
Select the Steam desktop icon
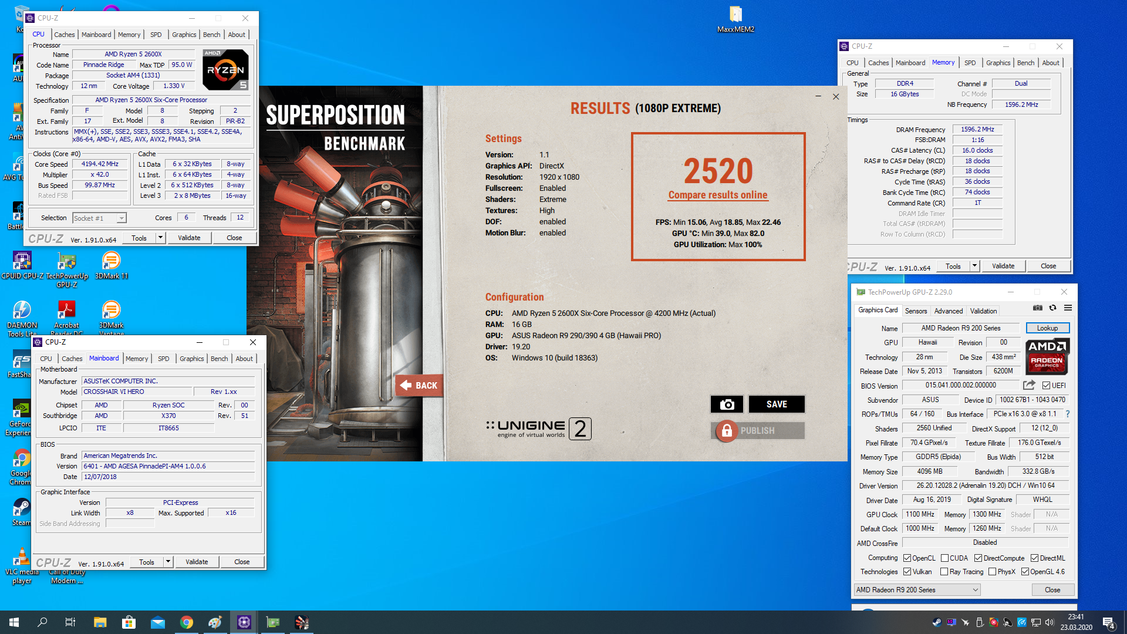pos(22,512)
